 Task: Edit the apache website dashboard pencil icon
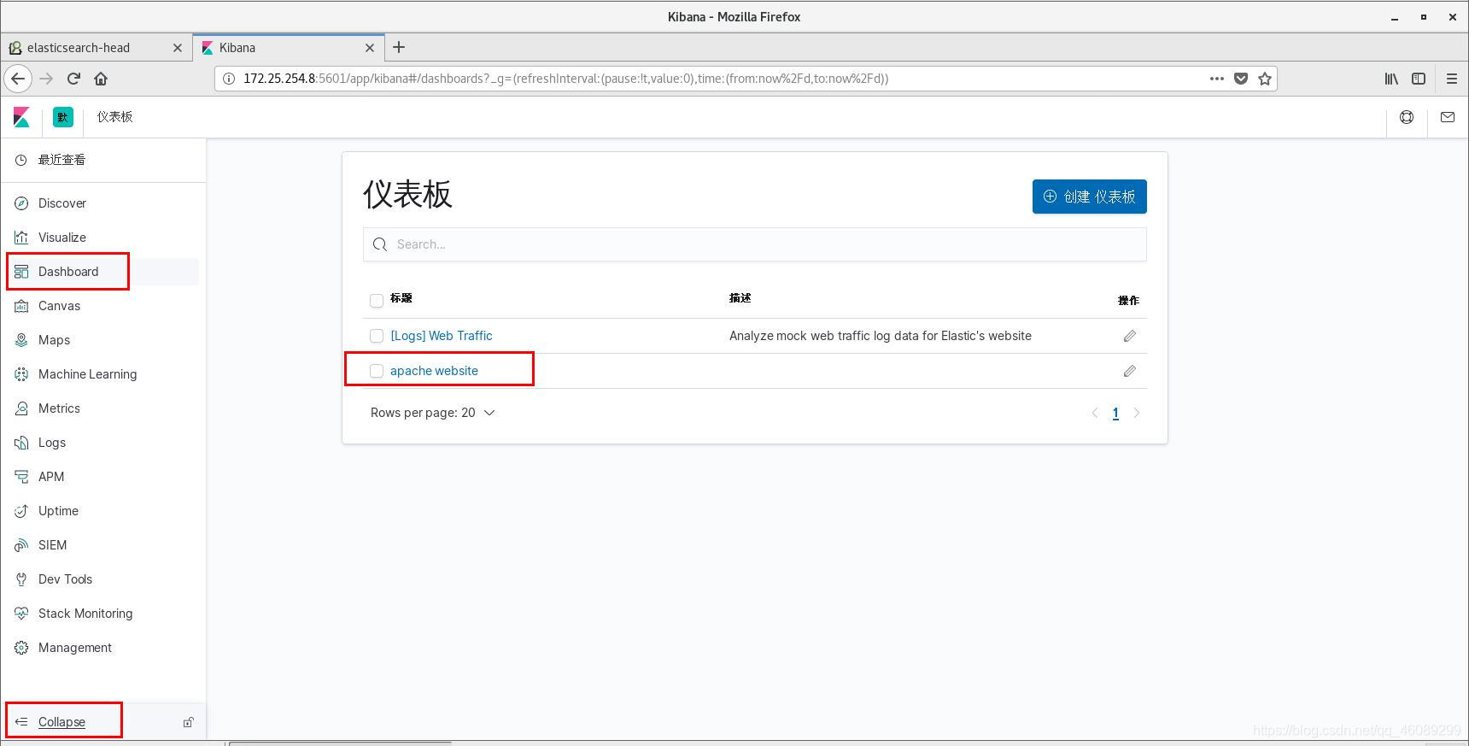click(1129, 371)
